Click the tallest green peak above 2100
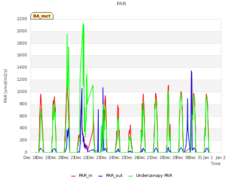 click(x=83, y=24)
